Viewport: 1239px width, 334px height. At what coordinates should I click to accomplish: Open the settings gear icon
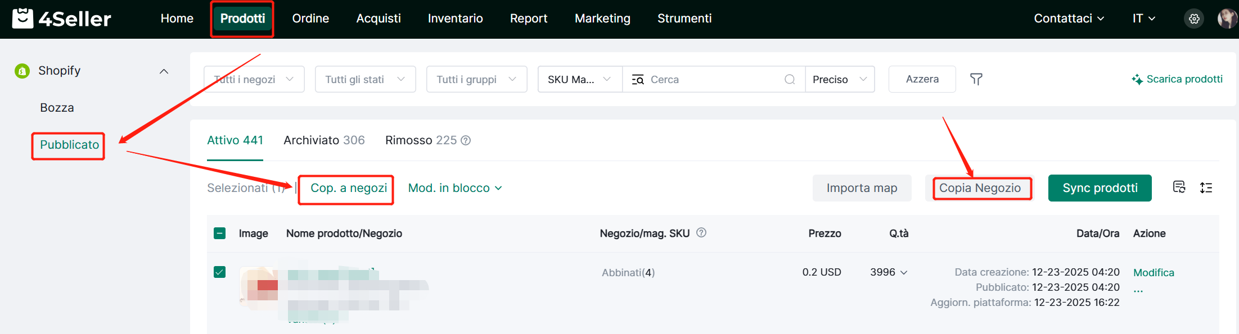[1194, 19]
